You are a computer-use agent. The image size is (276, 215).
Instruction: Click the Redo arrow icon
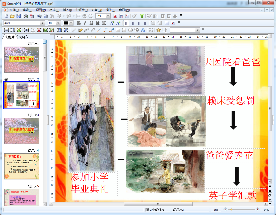[x=69, y=16]
